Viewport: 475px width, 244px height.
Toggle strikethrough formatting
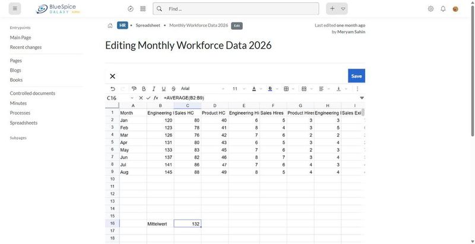pyautogui.click(x=173, y=89)
